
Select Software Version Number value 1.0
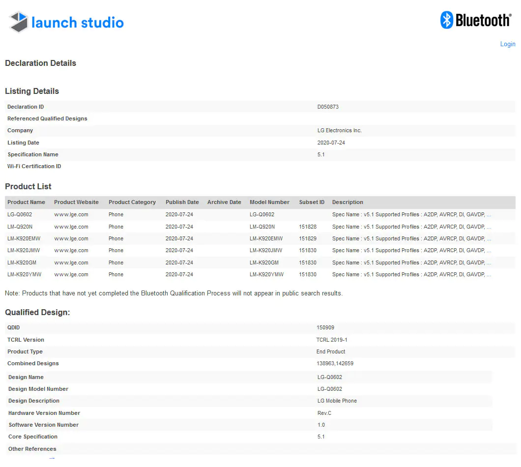[x=321, y=425]
